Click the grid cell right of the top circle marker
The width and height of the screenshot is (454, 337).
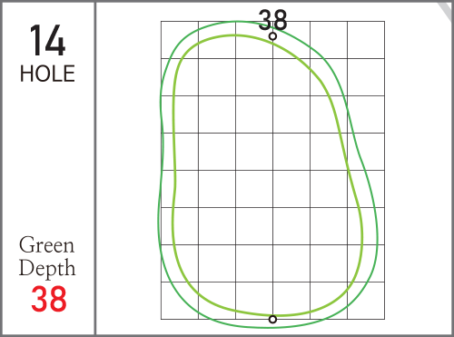291,40
